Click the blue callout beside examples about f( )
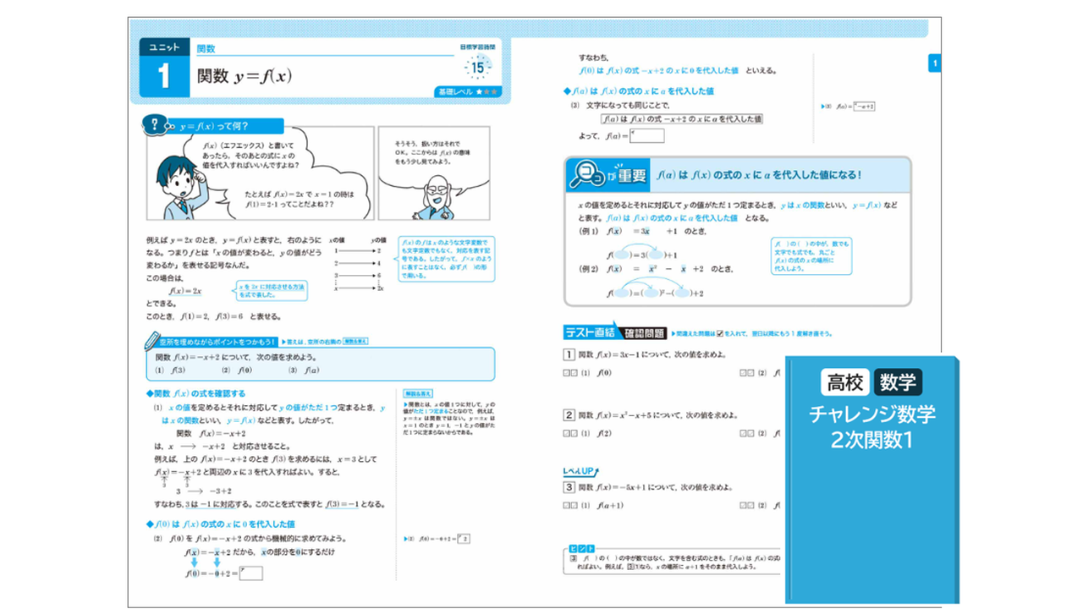The width and height of the screenshot is (1083, 609). click(812, 256)
